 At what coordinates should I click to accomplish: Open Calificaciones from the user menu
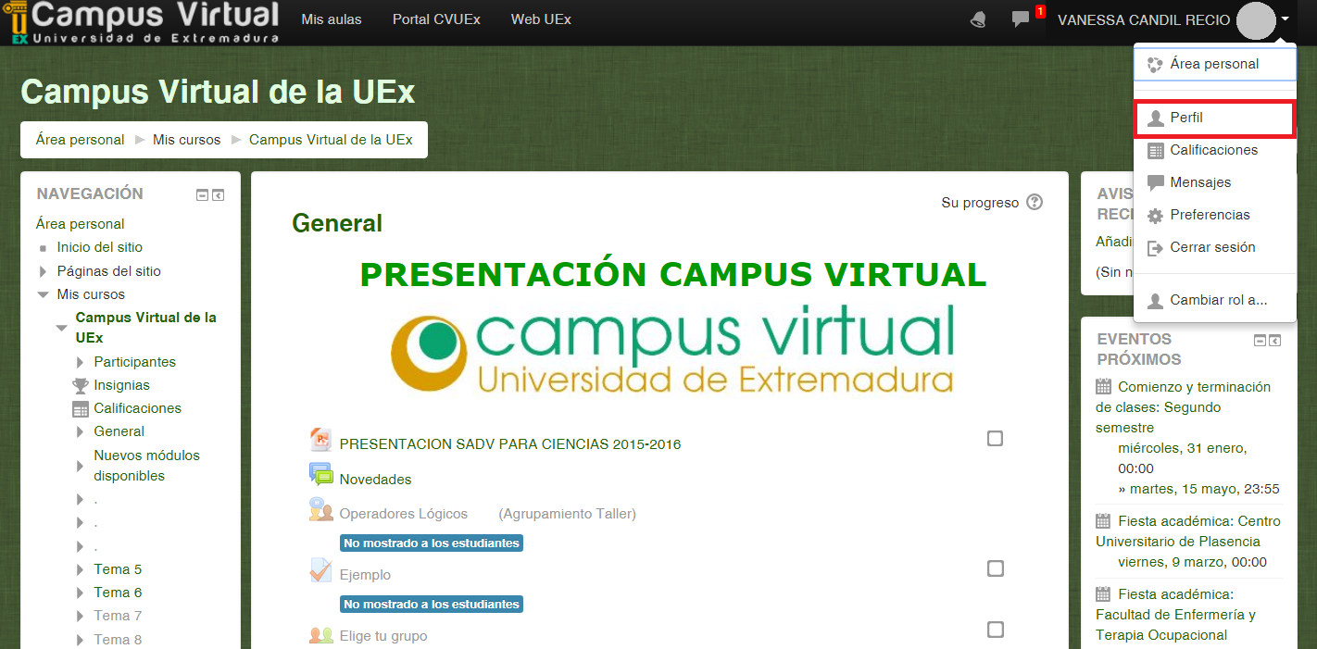1210,150
